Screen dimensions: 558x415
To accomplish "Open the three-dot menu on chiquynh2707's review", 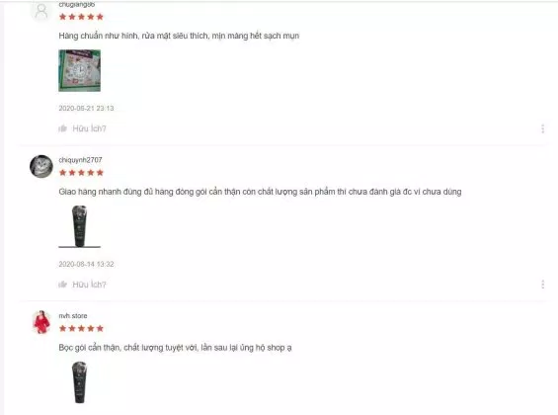I will pos(543,284).
